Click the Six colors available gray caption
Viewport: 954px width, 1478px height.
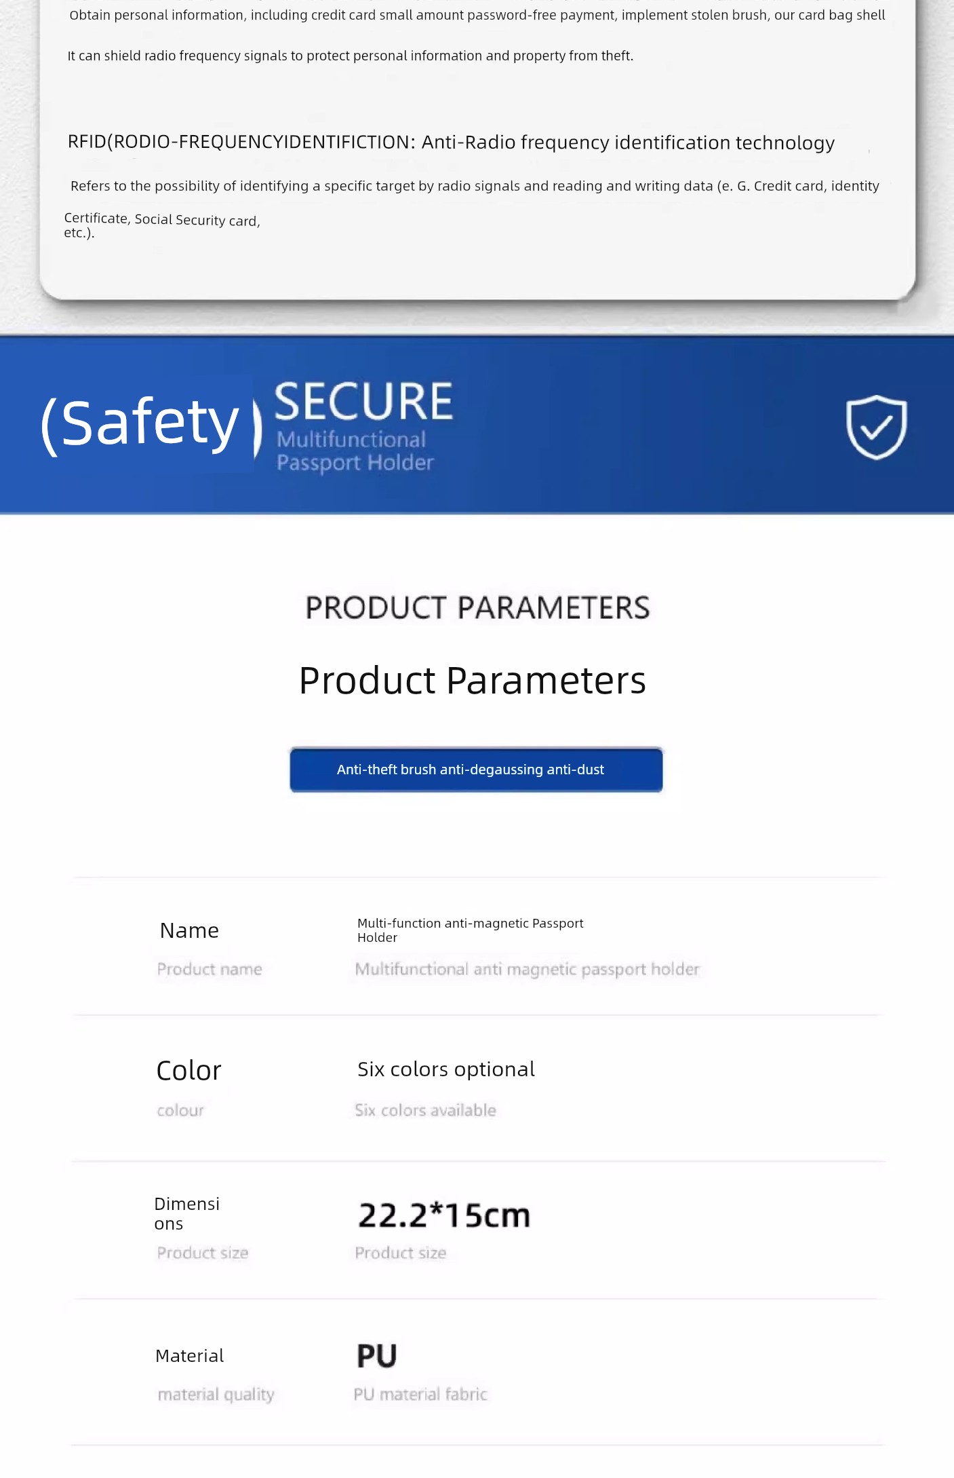click(x=425, y=1110)
